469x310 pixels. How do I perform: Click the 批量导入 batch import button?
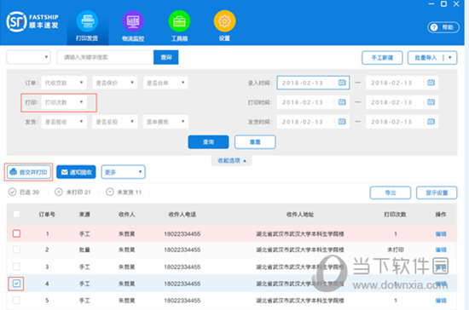(x=426, y=58)
